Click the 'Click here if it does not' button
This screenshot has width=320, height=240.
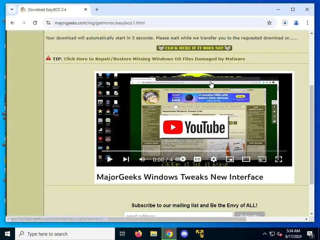194,48
